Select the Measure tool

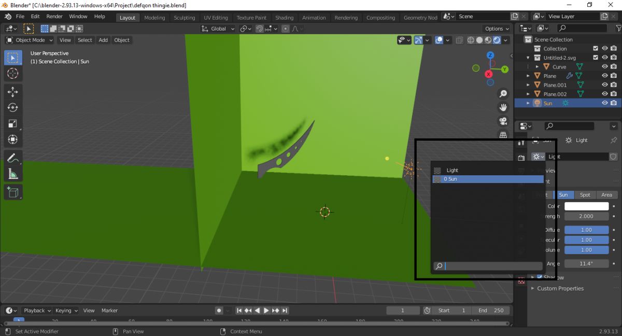13,174
